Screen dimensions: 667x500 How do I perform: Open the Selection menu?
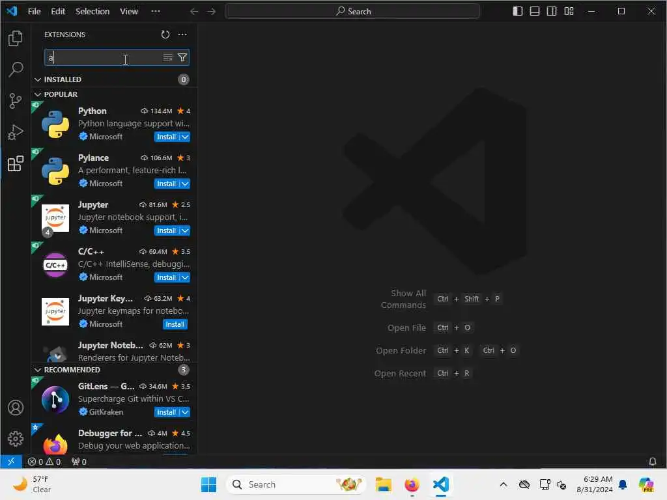coord(92,12)
